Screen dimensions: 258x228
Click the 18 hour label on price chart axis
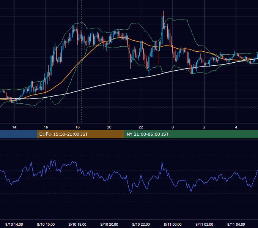77,127
